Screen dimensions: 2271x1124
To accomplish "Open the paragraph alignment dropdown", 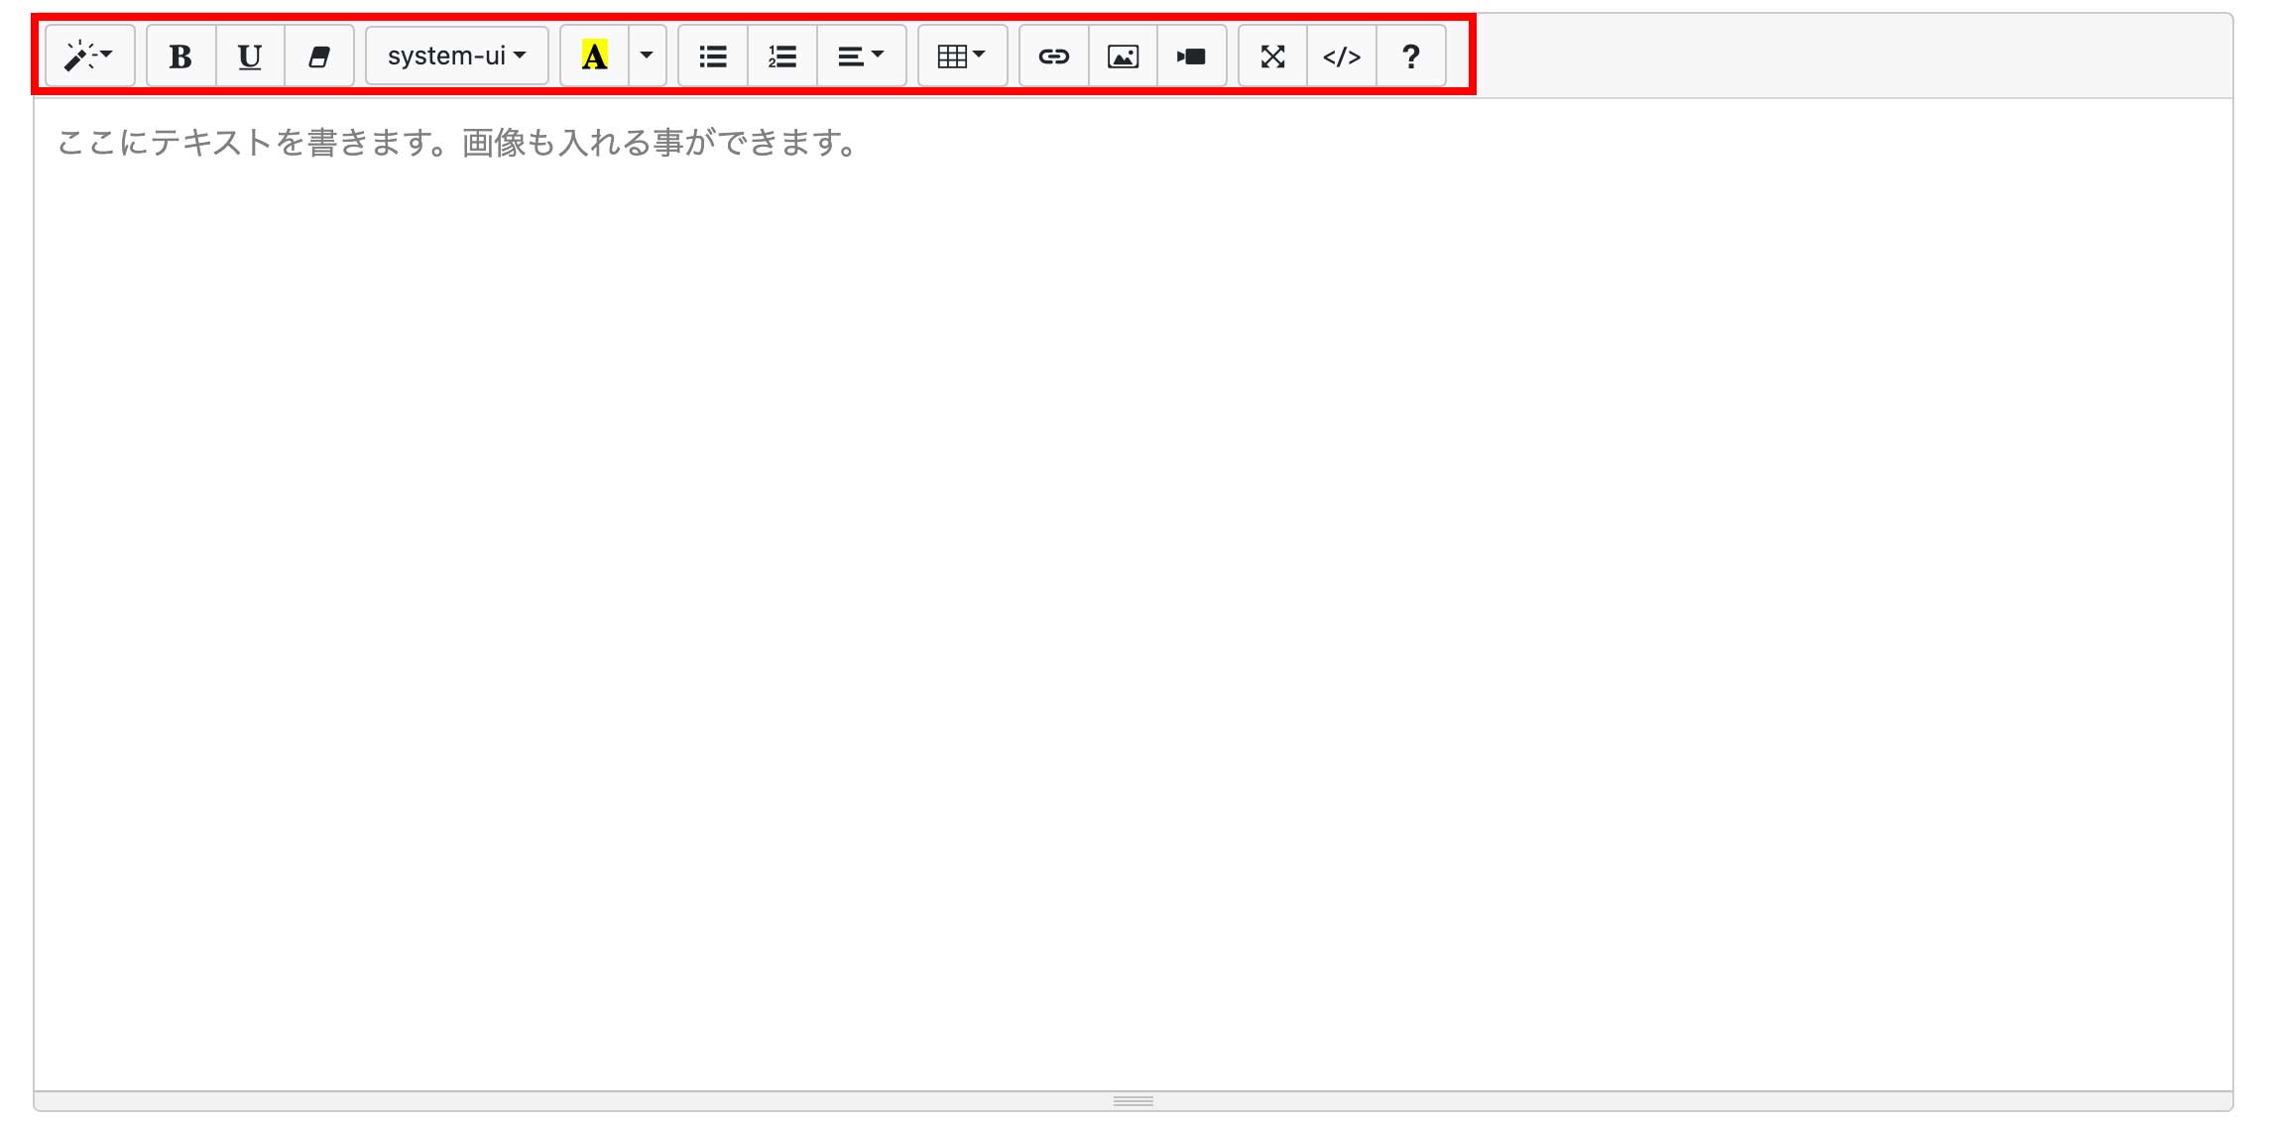I will [860, 56].
